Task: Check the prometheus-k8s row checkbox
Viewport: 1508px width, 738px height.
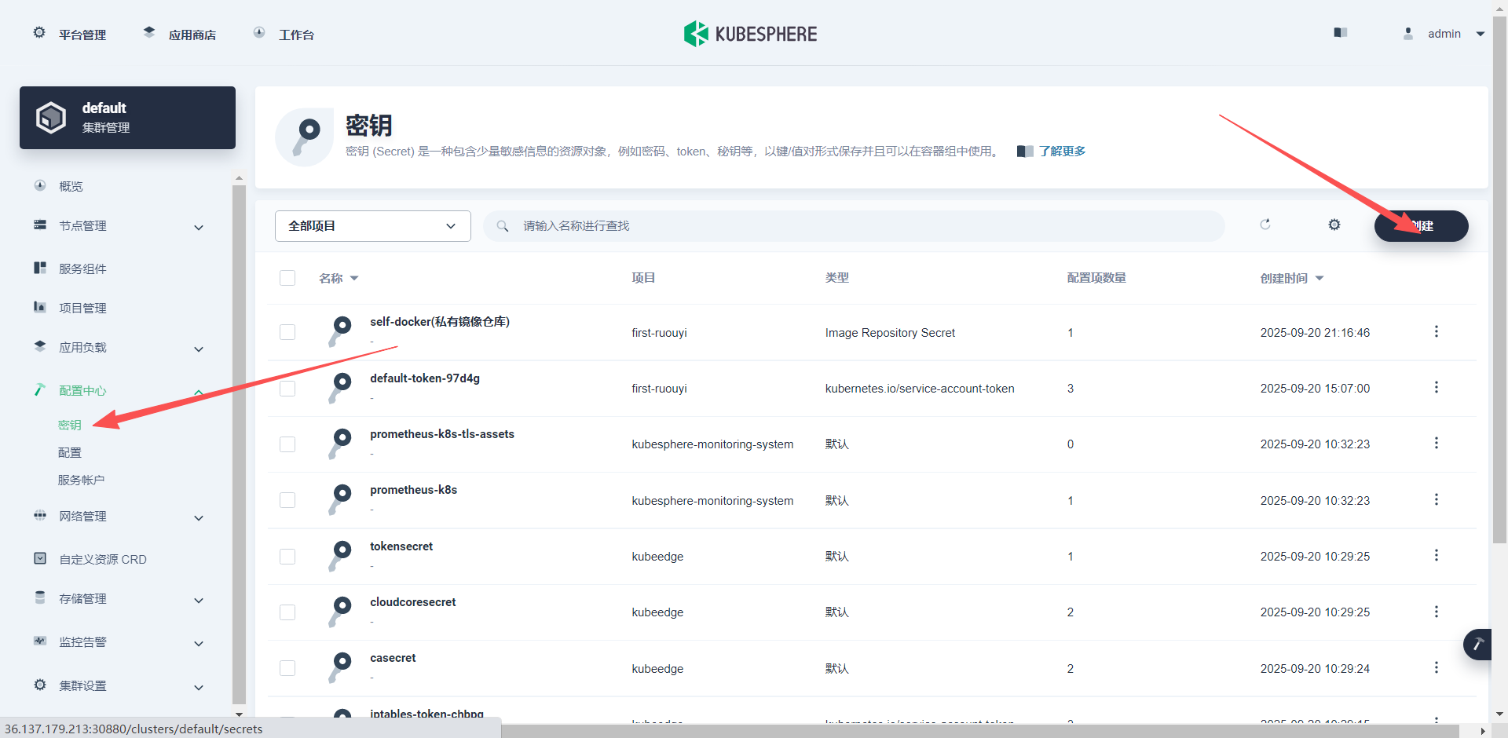Action: [x=287, y=500]
